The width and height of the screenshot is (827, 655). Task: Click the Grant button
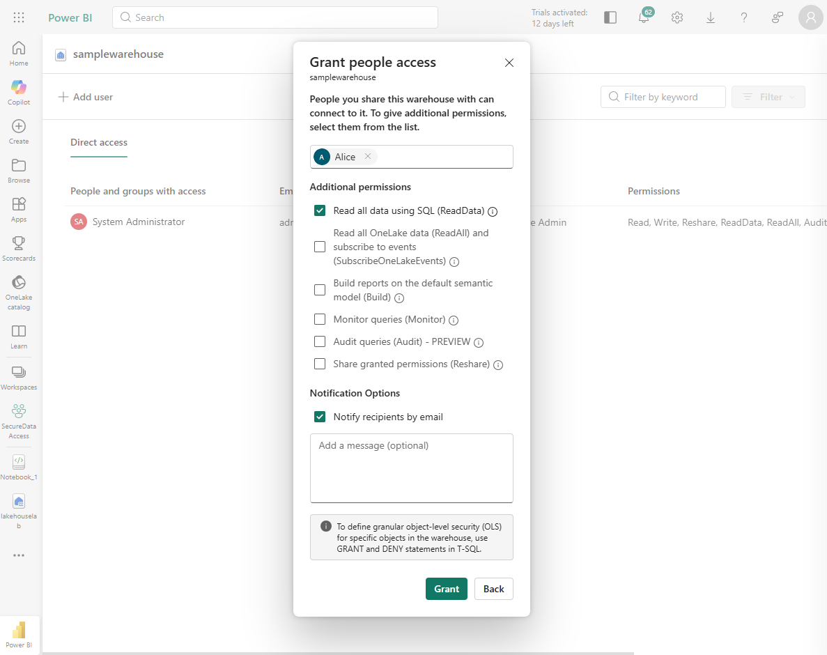click(x=446, y=589)
